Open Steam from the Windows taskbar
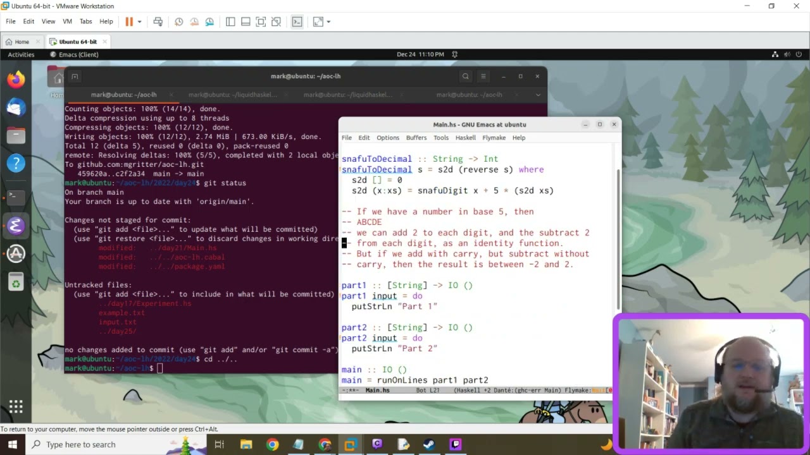This screenshot has height=455, width=810. 429,444
